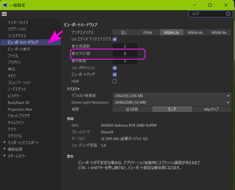Set antialiasing to MSAA 4x

[195, 32]
